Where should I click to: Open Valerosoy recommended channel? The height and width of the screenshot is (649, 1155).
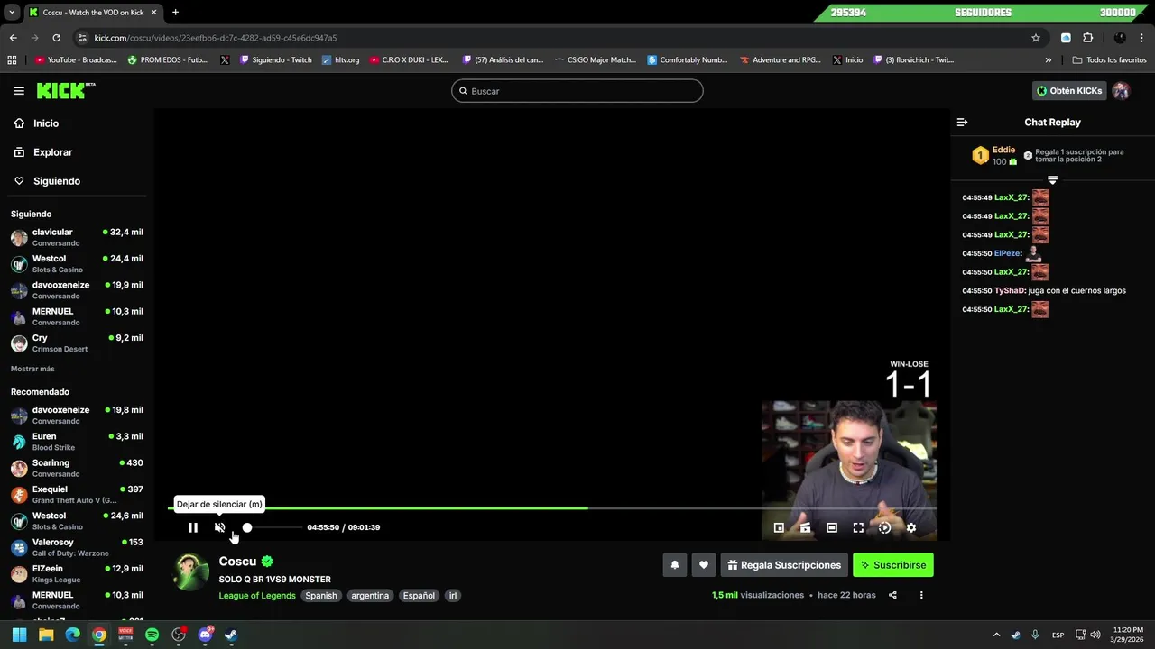click(x=77, y=547)
